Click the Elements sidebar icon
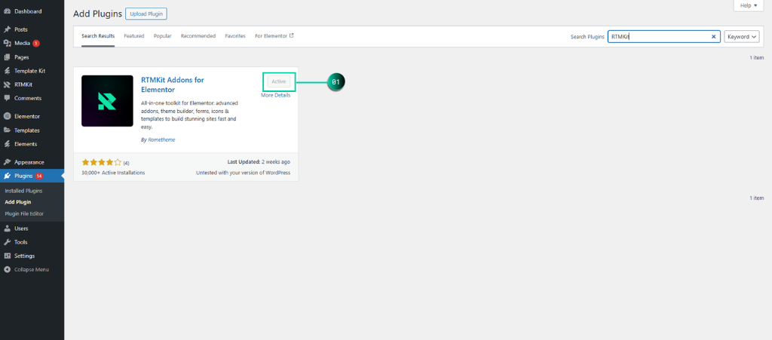772x340 pixels. pyautogui.click(x=8, y=144)
